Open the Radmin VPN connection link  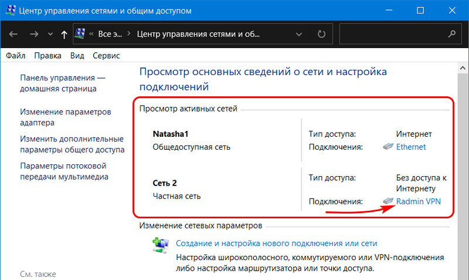(418, 201)
